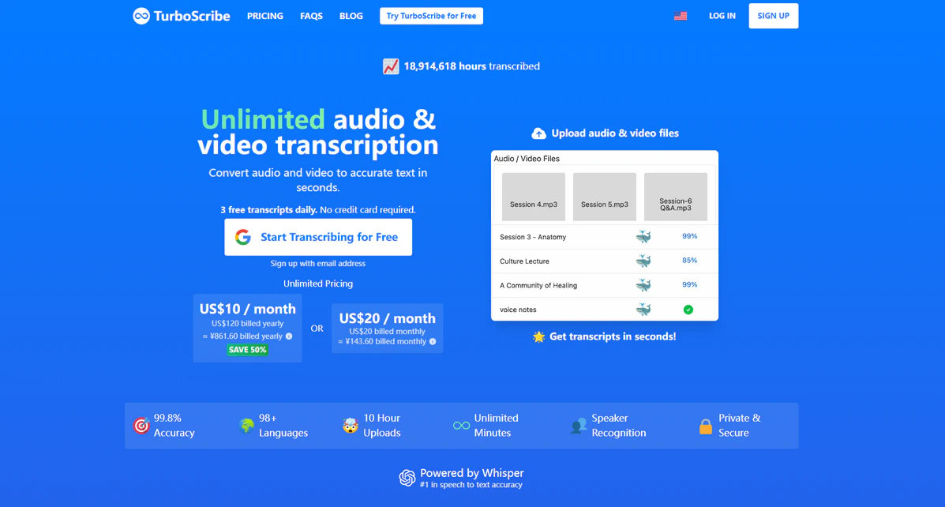Click the TurboScribe brand name text

tap(192, 17)
